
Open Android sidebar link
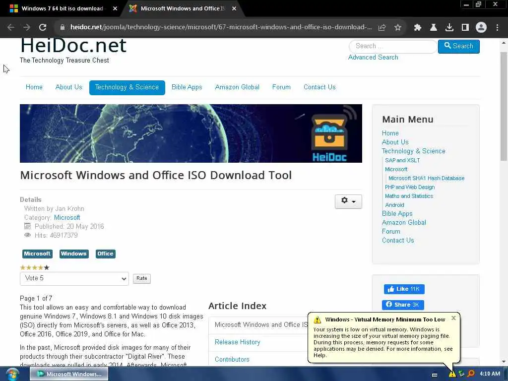(394, 205)
